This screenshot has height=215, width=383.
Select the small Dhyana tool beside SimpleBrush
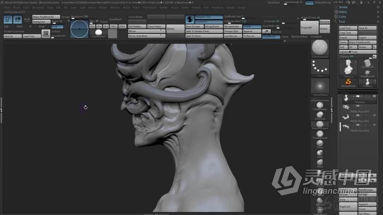tap(367, 83)
